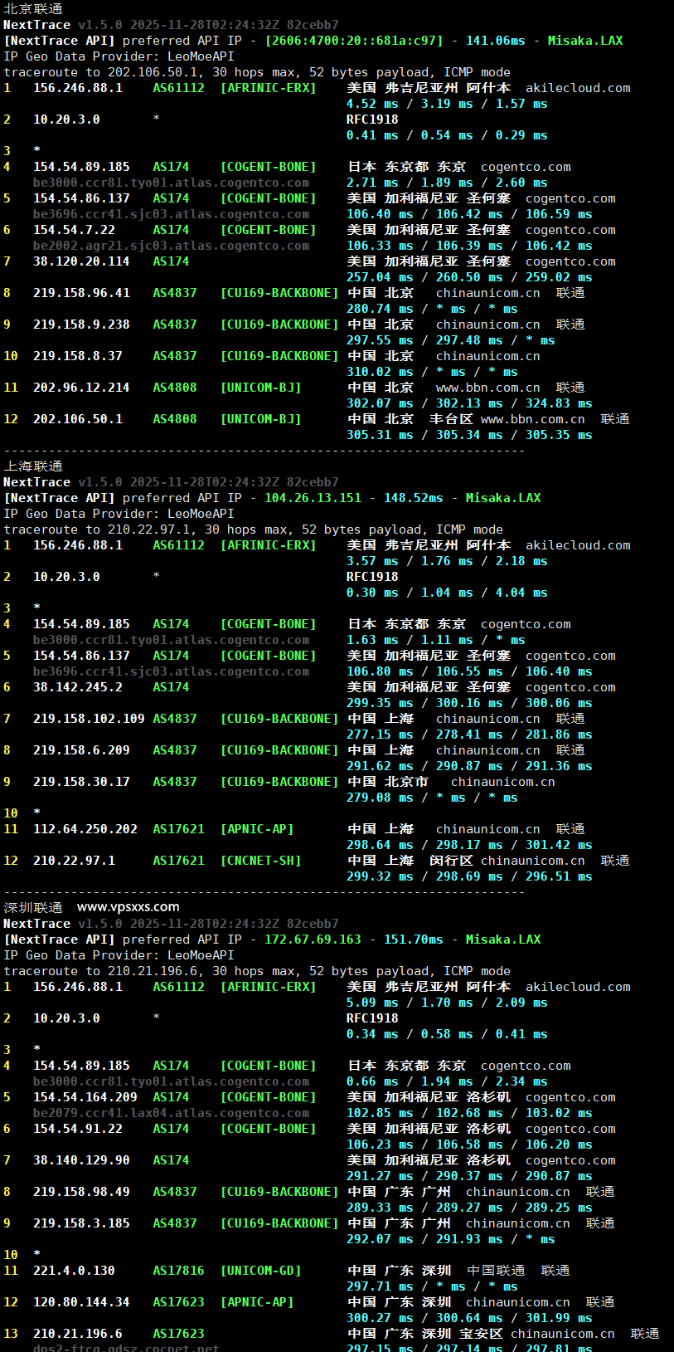Screen dimensions: 674x1352
Task: Select hop IP 219.158.98.49
Action: [x=81, y=1192]
